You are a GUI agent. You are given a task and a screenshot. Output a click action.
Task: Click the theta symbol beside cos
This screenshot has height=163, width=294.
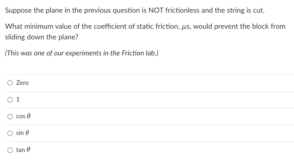click(x=28, y=116)
